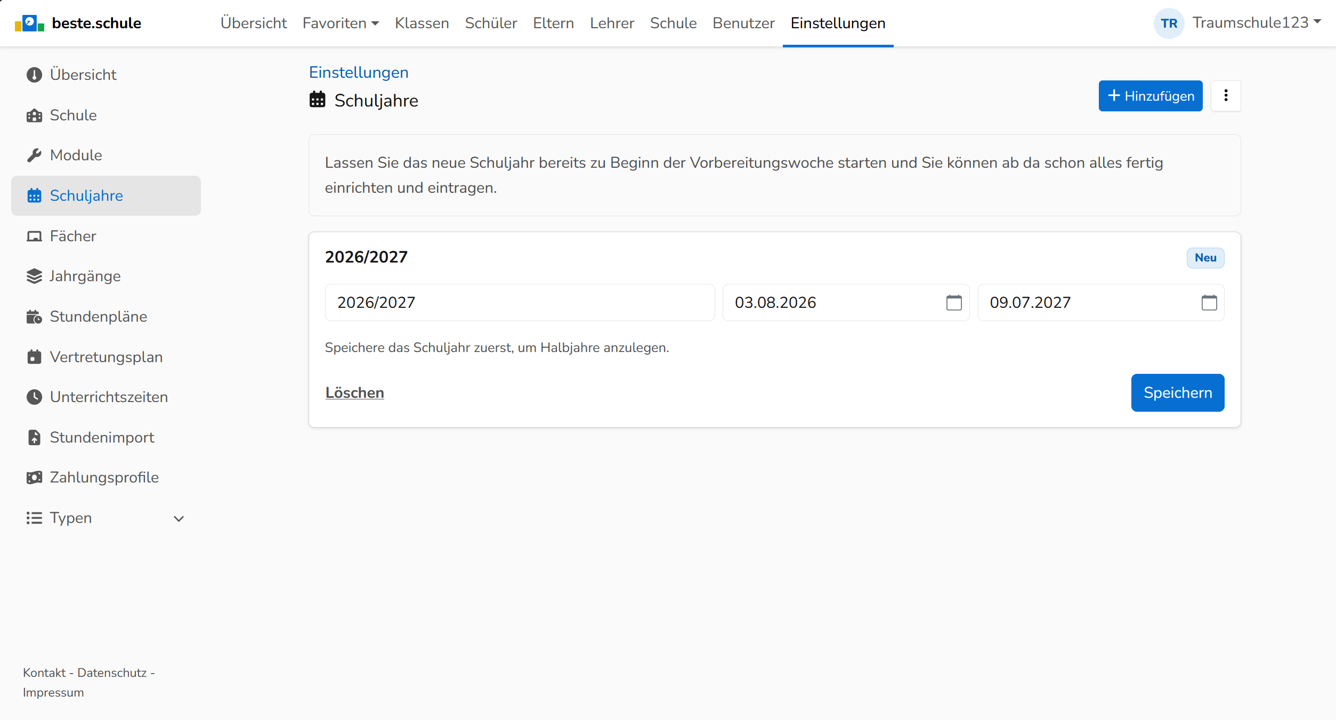The width and height of the screenshot is (1336, 720).
Task: Click the Typen list icon
Action: tap(34, 518)
